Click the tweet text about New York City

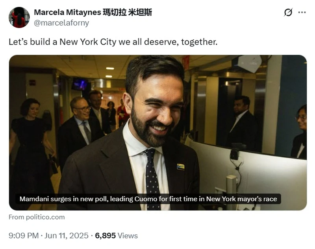pos(113,42)
